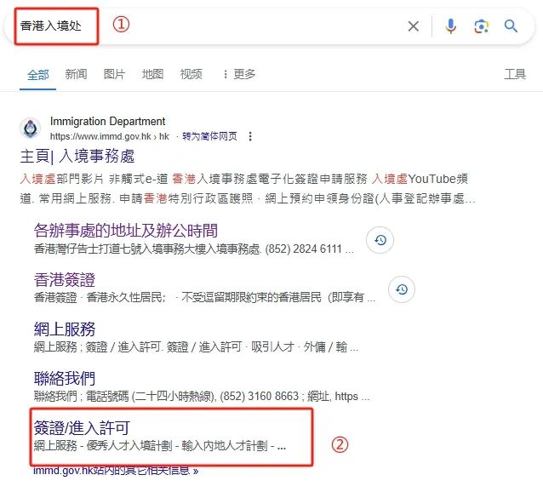The width and height of the screenshot is (543, 492).
Task: Start voice search with the microphone icon
Action: coord(450,26)
